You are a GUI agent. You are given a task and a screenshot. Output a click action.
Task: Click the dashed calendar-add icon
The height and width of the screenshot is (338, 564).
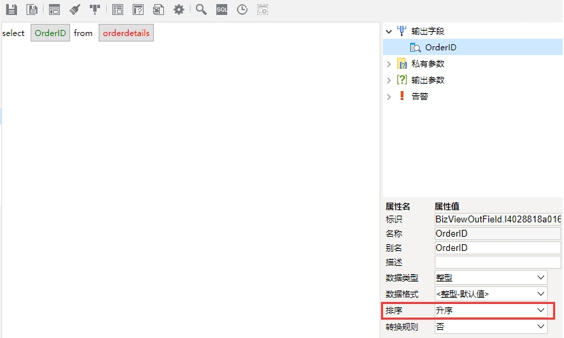click(263, 10)
